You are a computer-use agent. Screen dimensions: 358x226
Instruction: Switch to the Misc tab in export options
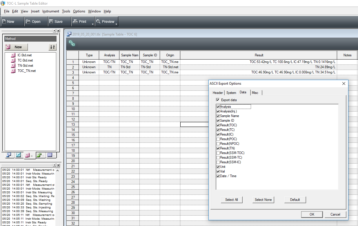(x=255, y=92)
